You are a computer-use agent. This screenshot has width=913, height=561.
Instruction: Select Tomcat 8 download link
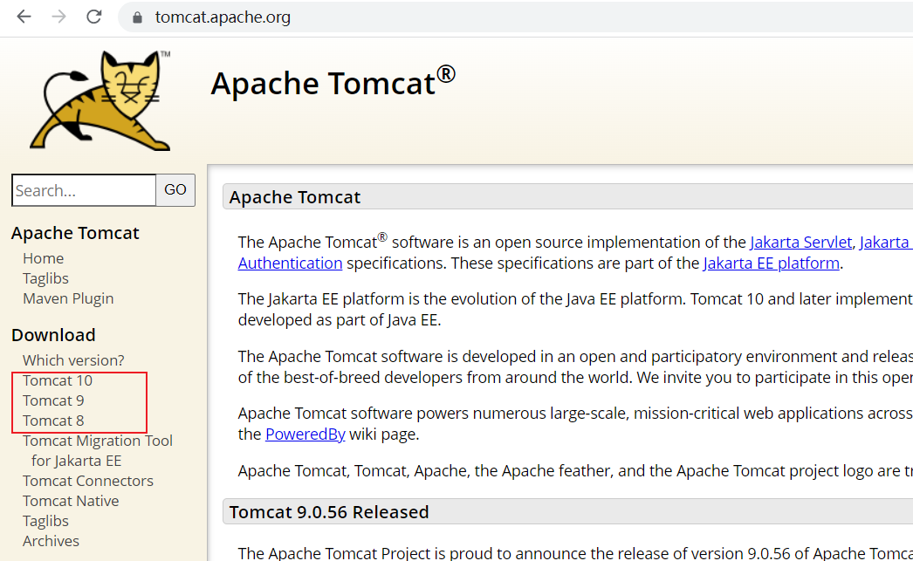[x=53, y=420]
